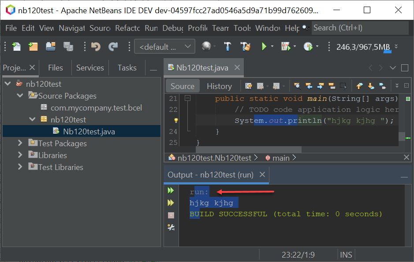Click inside the Search (Ctrl+I) field

coord(360,28)
